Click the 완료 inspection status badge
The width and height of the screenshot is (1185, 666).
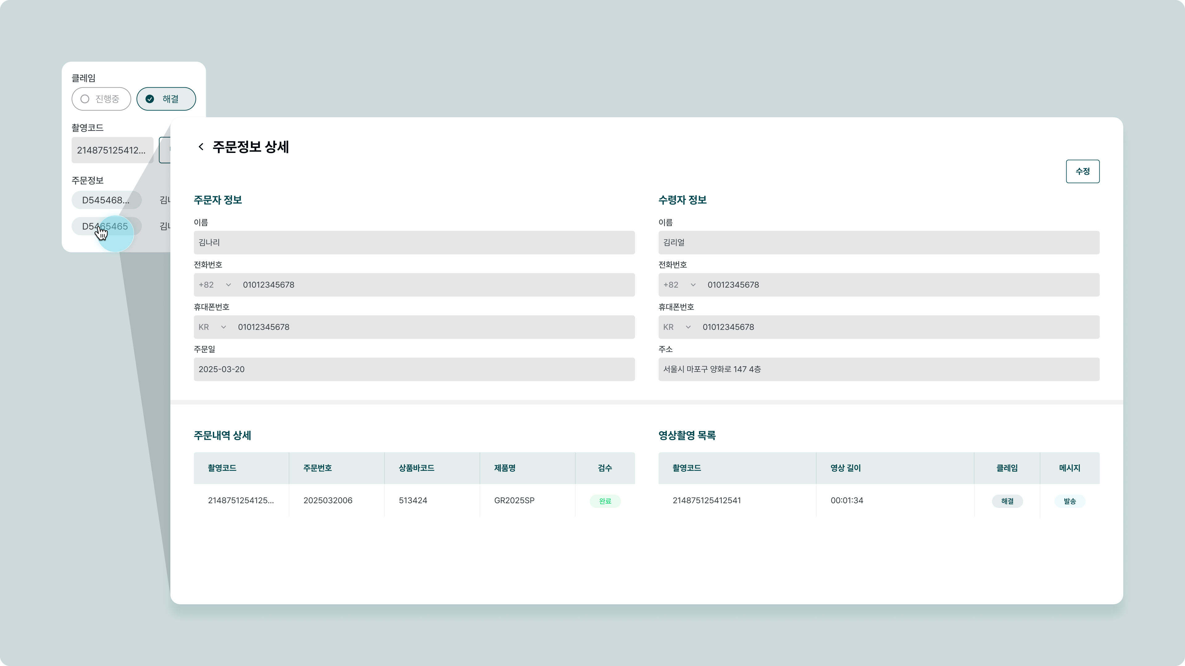[605, 501]
